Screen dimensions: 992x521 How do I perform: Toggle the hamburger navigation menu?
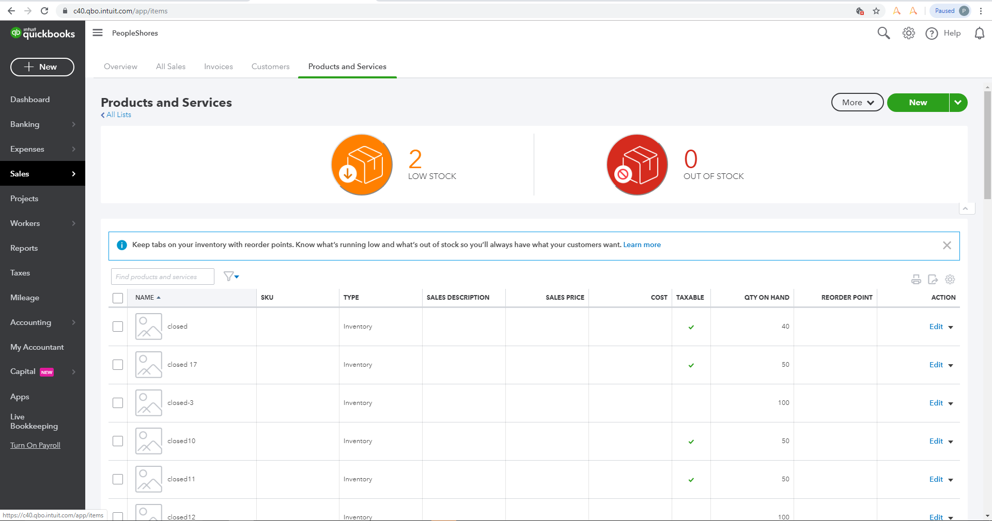pos(98,33)
